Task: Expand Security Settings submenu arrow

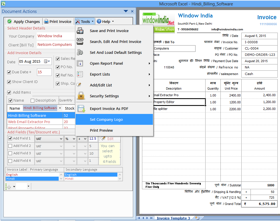Action: click(149, 96)
